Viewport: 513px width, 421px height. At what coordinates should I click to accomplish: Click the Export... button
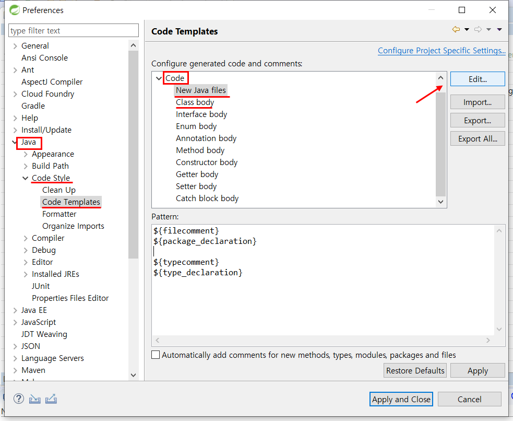(478, 121)
